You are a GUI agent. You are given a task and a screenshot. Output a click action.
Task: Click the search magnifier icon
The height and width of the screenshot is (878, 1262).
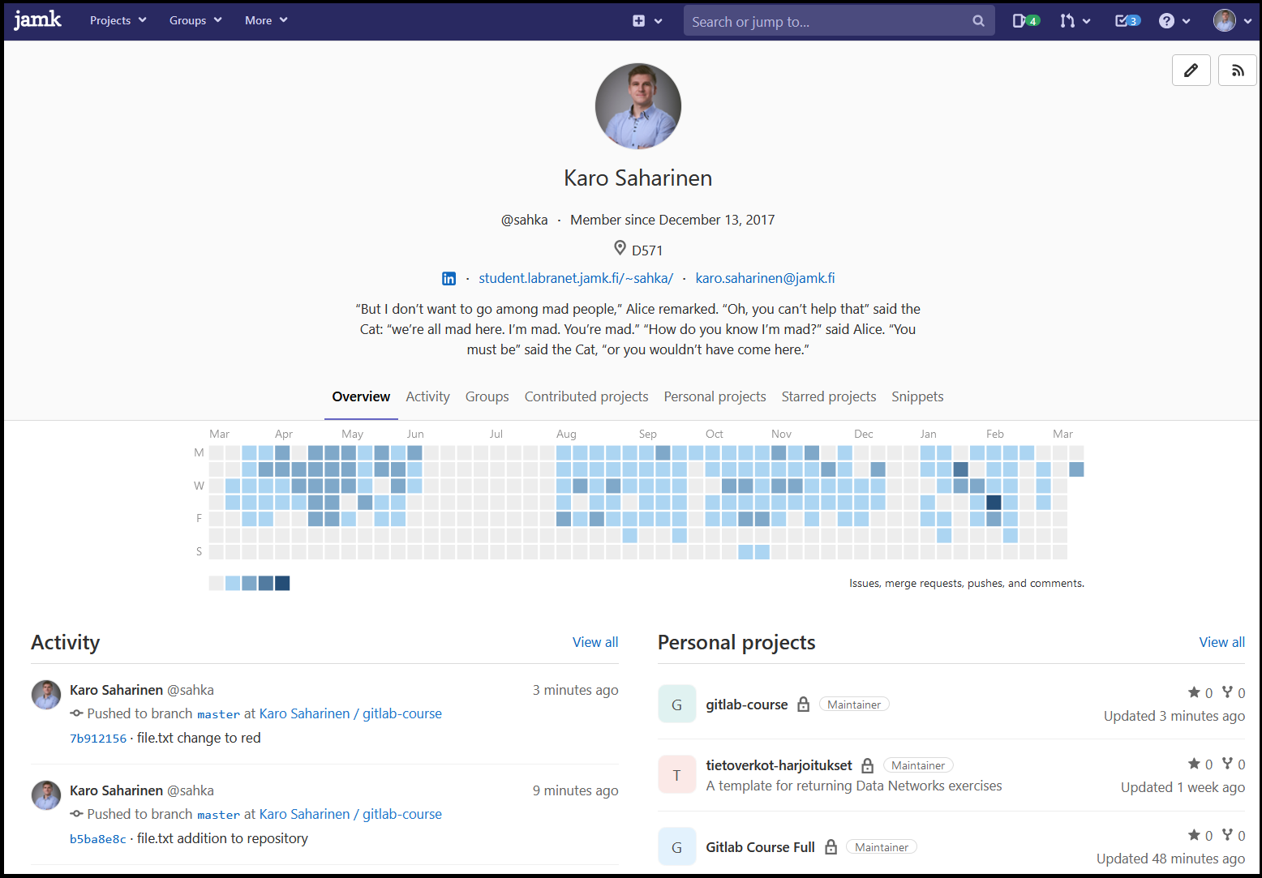pos(978,21)
